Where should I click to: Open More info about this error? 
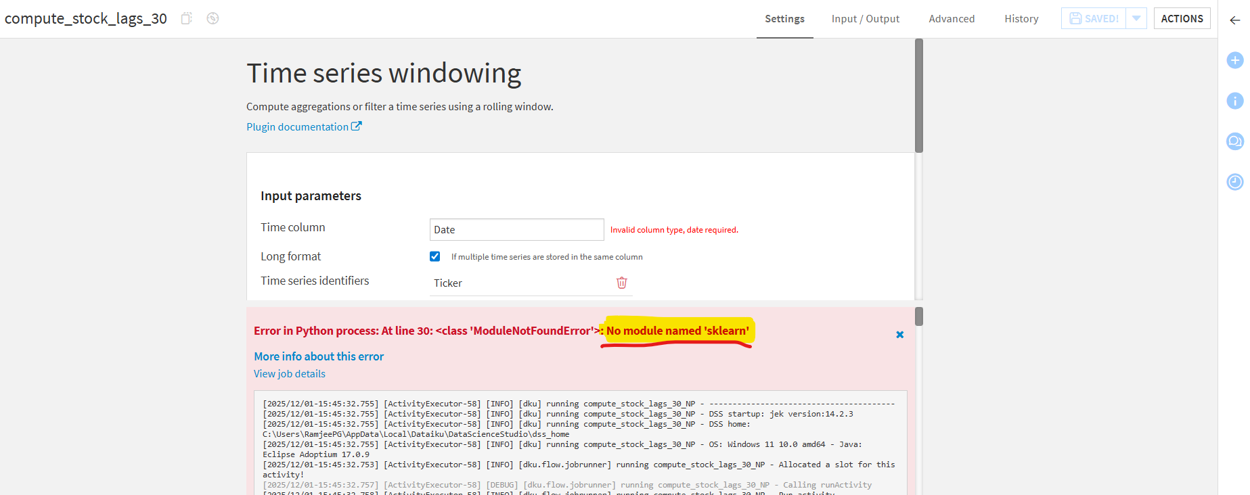(319, 356)
